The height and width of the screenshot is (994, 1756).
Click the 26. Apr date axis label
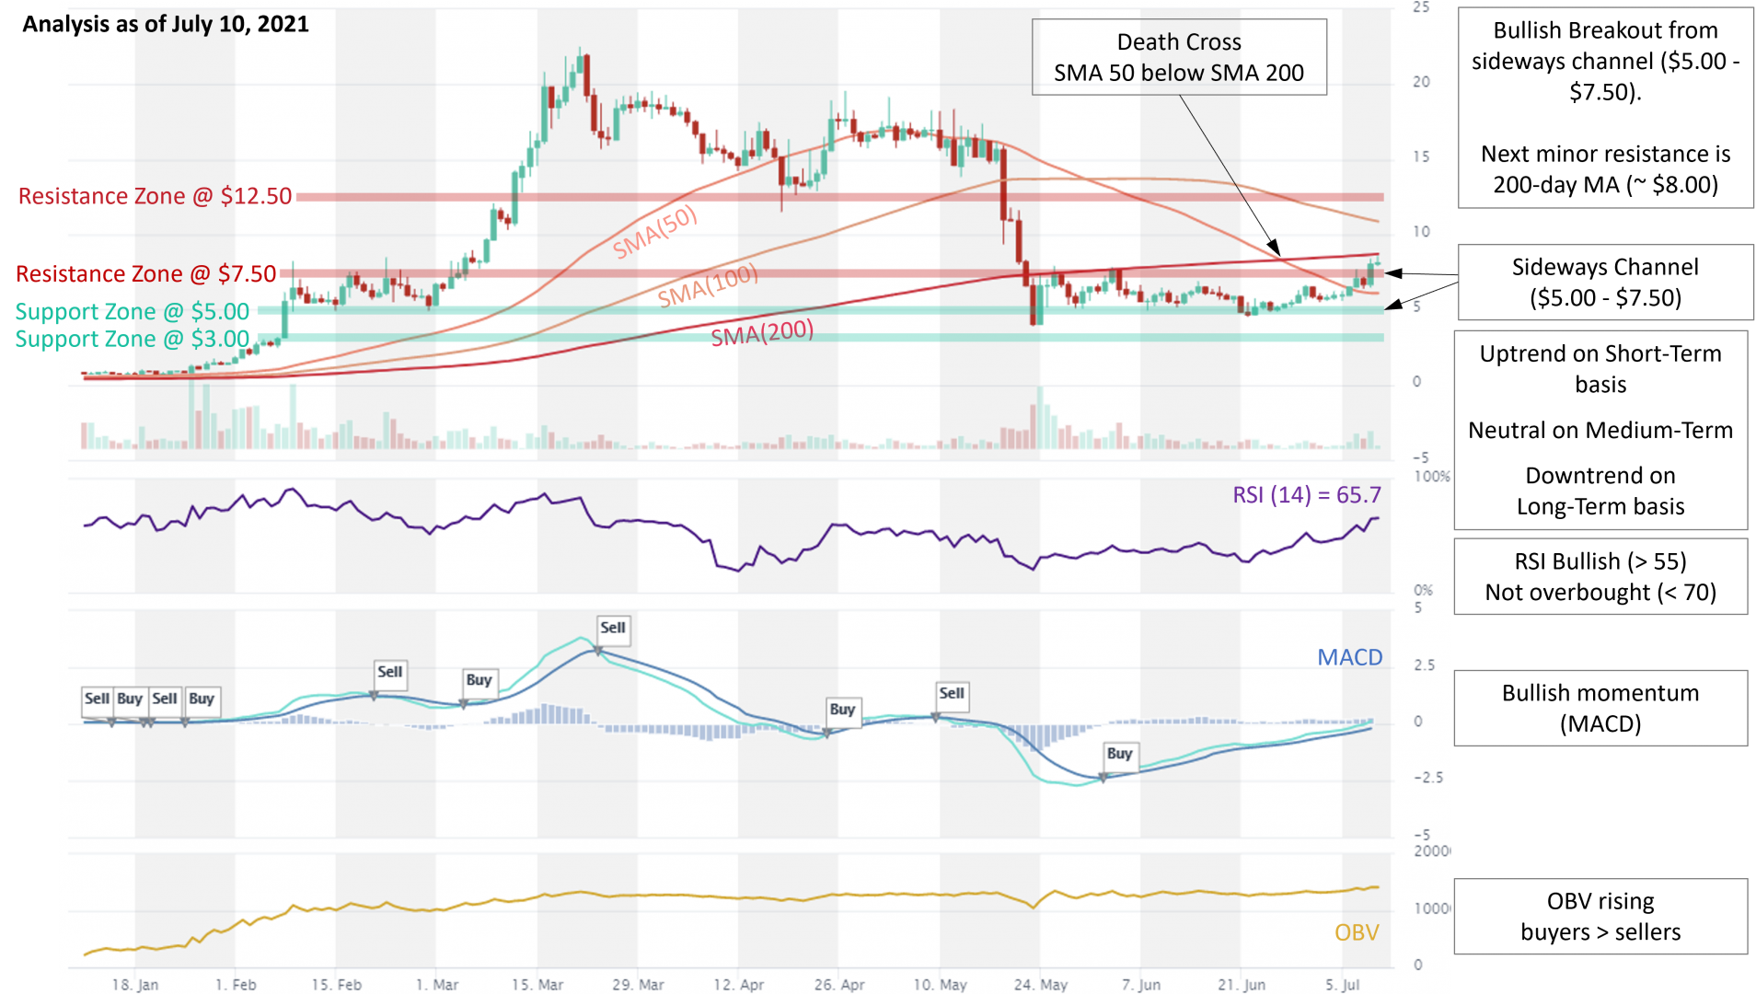click(x=839, y=985)
